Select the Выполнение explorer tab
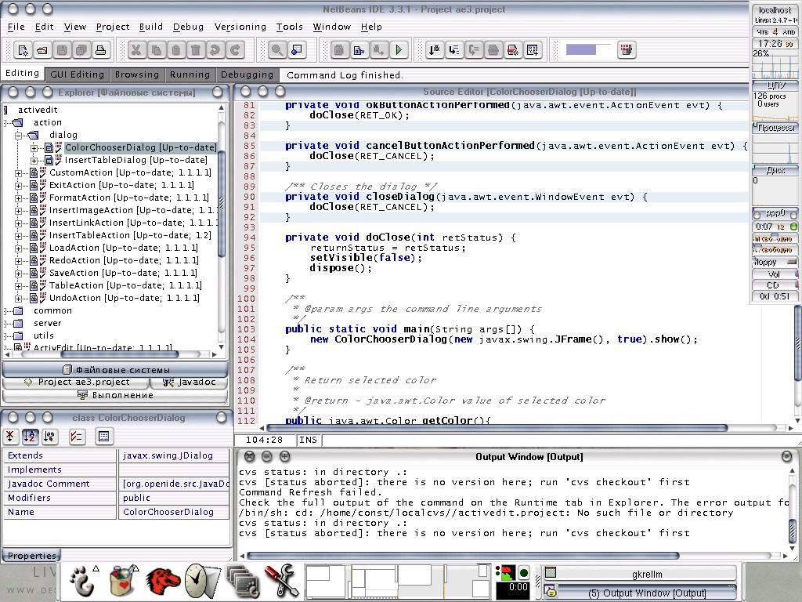The height and width of the screenshot is (602, 802). (116, 395)
